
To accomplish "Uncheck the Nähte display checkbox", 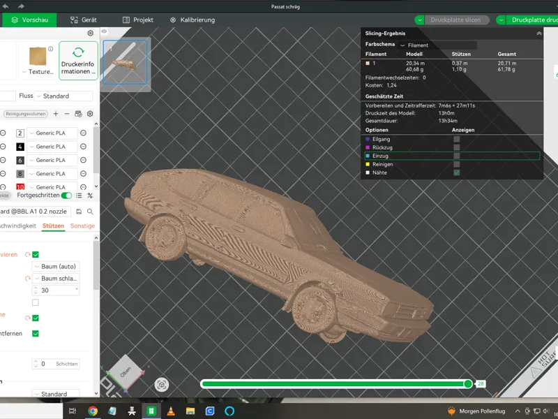I will [457, 172].
